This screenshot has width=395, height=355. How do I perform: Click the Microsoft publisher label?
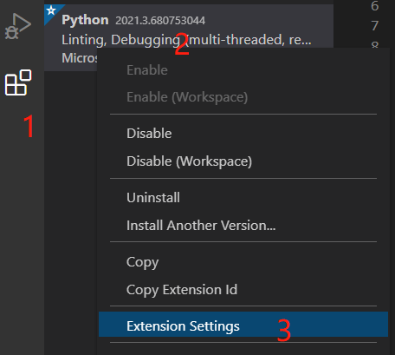click(x=80, y=58)
